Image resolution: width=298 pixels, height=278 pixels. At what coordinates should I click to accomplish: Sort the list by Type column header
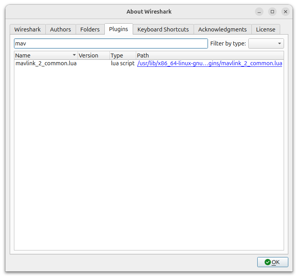tap(122, 56)
